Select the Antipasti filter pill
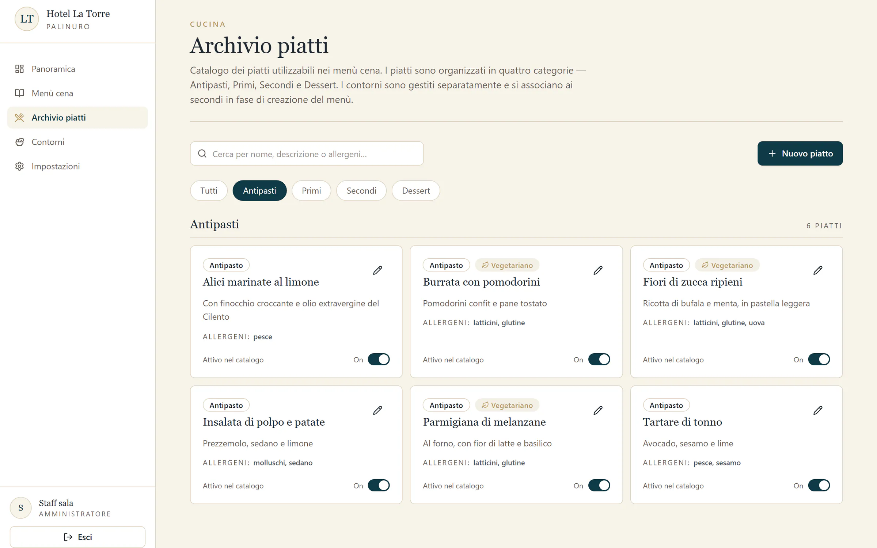Screen dimensions: 877x548 click(x=259, y=191)
